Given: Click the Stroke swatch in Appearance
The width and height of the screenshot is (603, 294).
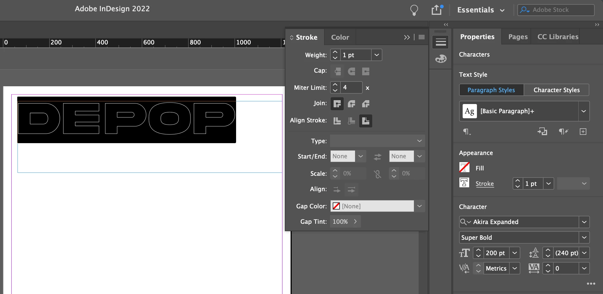Looking at the screenshot, I should pyautogui.click(x=464, y=183).
